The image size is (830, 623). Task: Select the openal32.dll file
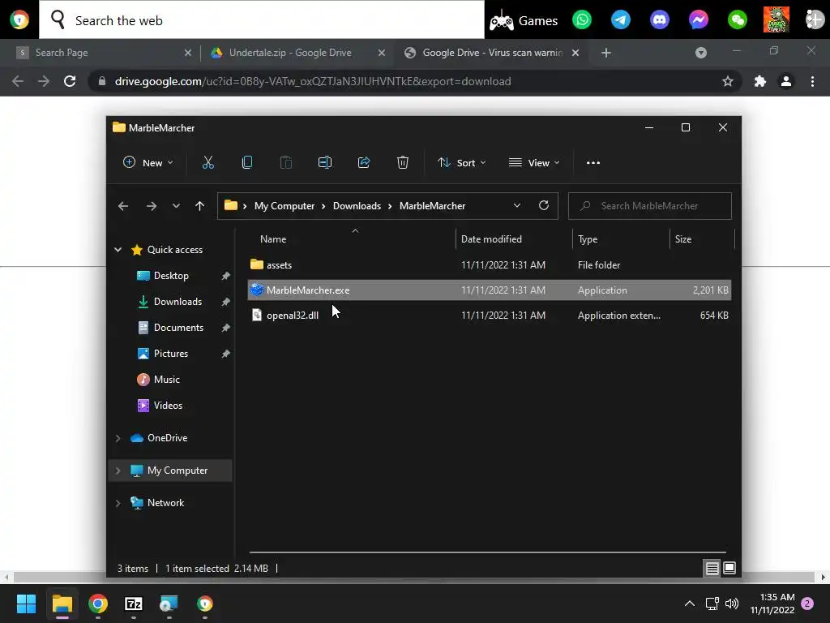(x=489, y=316)
